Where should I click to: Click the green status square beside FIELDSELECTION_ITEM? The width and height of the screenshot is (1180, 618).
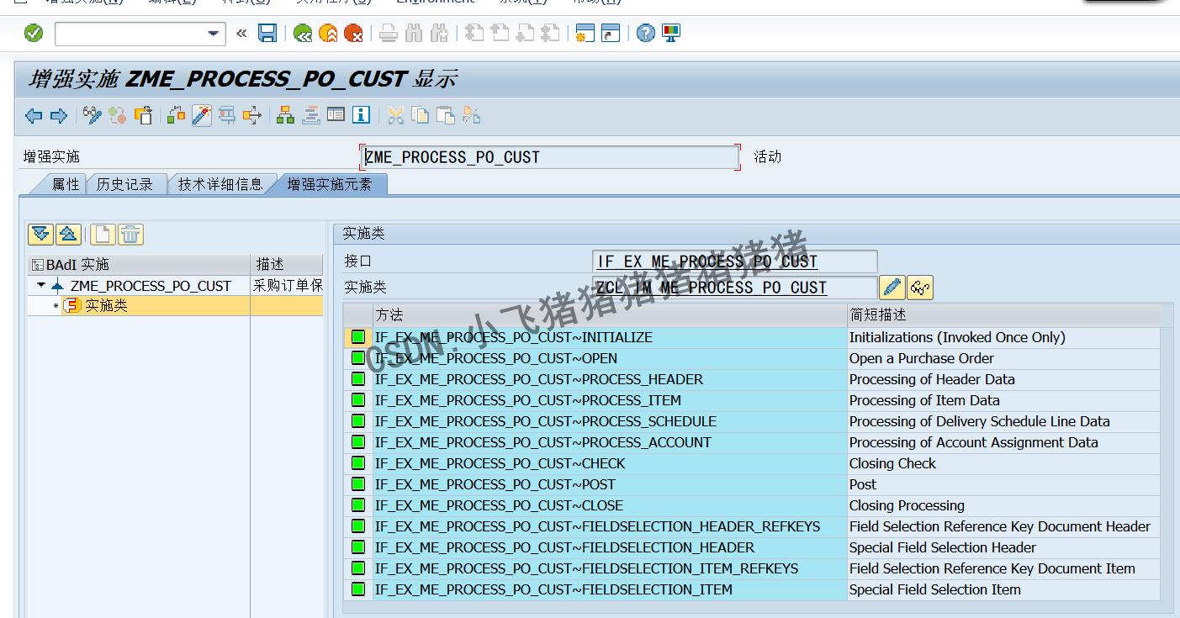[357, 589]
